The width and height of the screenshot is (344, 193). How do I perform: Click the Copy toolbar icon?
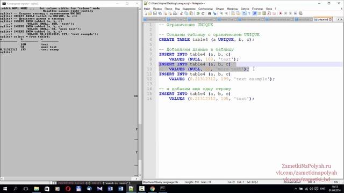coord(187,13)
